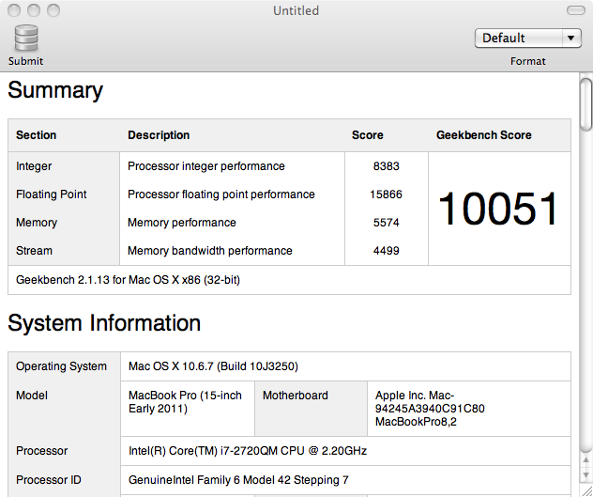Click 'Processor integer performance' text
This screenshot has width=593, height=497.
(206, 166)
